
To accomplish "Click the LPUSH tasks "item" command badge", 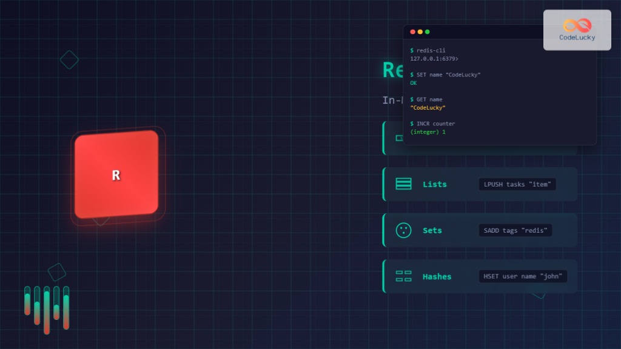I will click(517, 184).
